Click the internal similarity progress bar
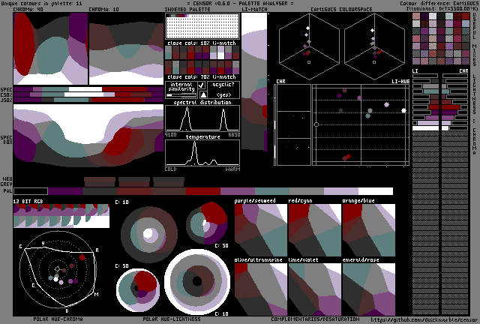The width and height of the screenshot is (480, 324). (181, 95)
